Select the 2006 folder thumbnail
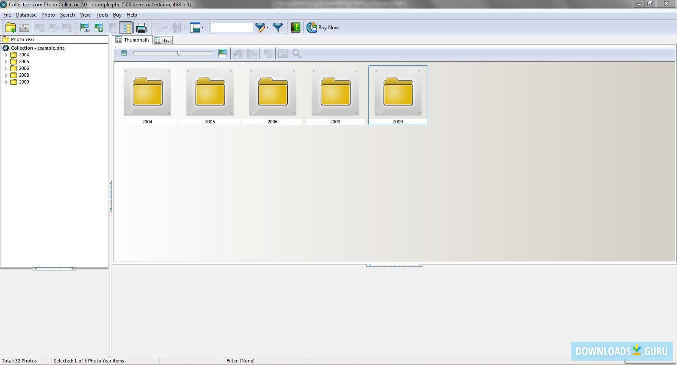The image size is (677, 365). [273, 95]
